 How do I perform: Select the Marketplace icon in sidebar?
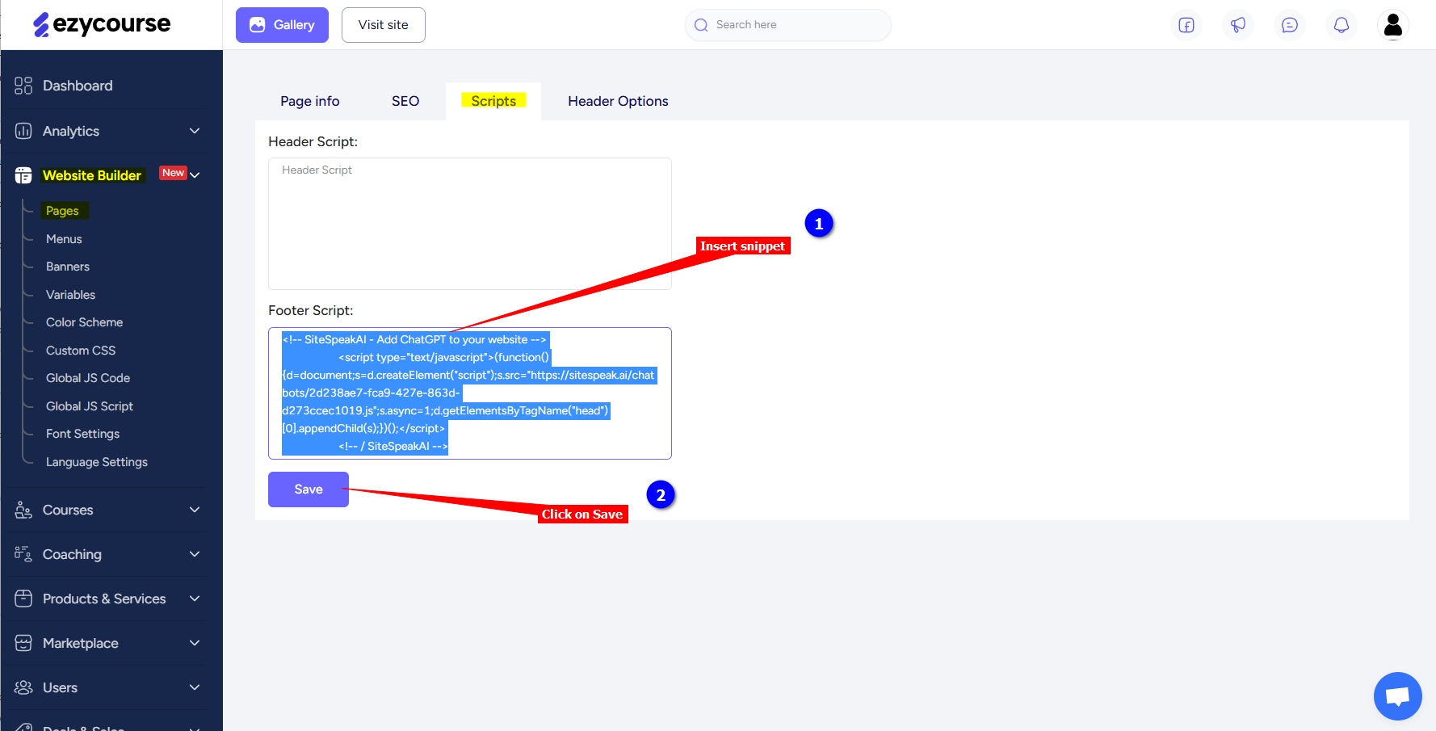tap(23, 643)
